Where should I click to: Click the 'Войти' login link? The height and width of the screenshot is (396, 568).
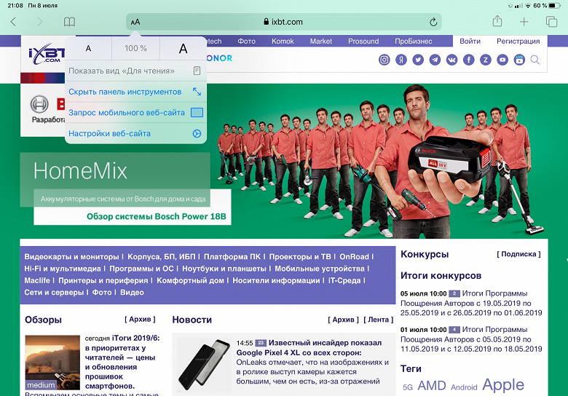coord(470,41)
